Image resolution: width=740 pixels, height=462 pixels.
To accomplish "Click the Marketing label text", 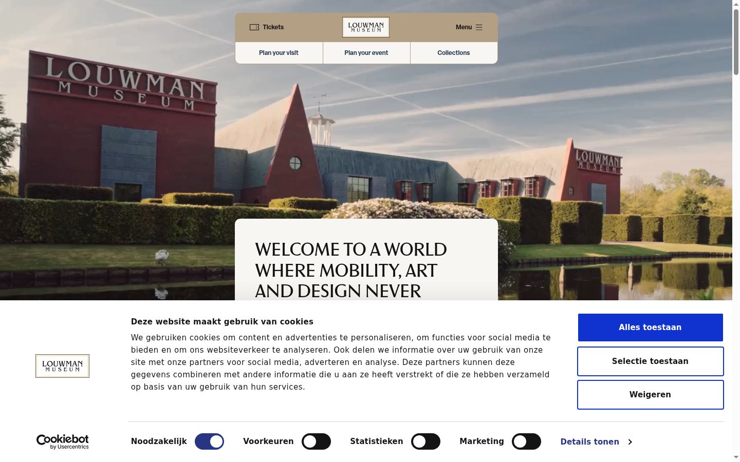I will coord(482,441).
